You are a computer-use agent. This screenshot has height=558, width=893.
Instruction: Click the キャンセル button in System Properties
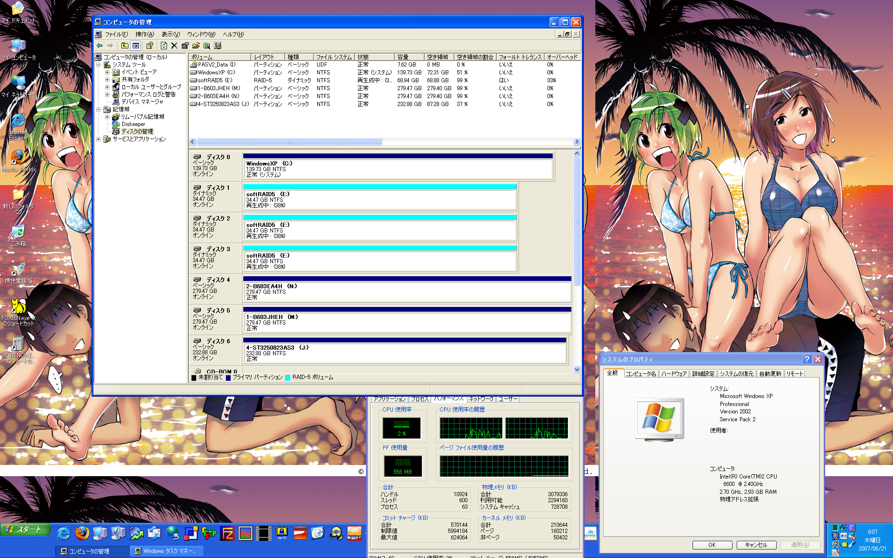pyautogui.click(x=756, y=545)
